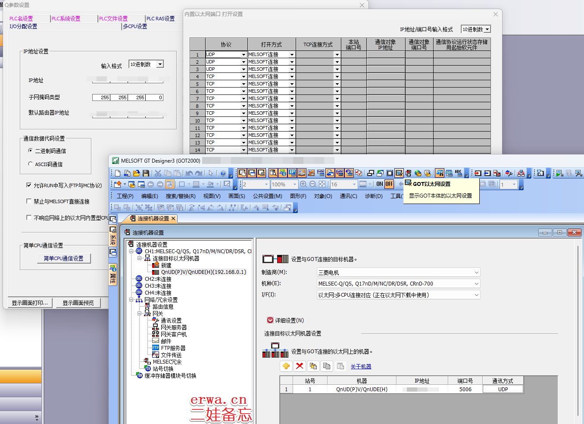Click the Zoom out magnifier icon
The height and width of the screenshot is (424, 584).
(313, 184)
